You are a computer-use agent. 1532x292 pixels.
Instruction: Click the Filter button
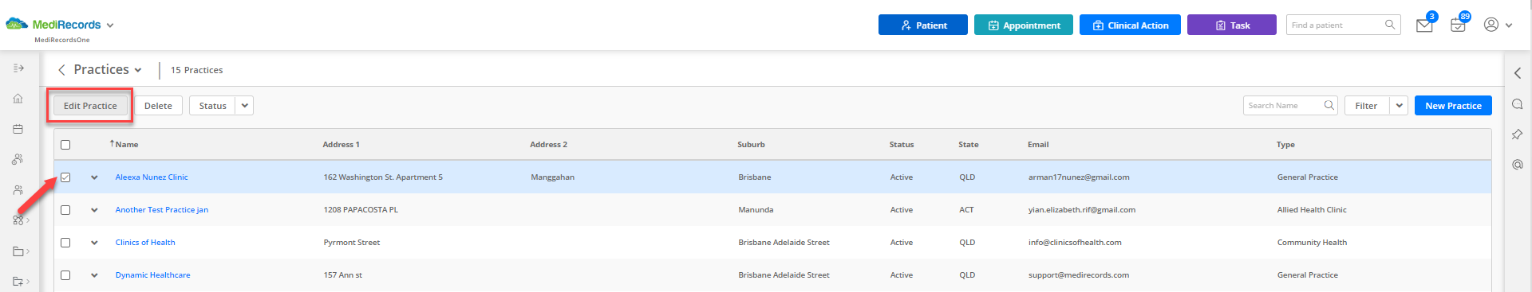coord(1366,106)
